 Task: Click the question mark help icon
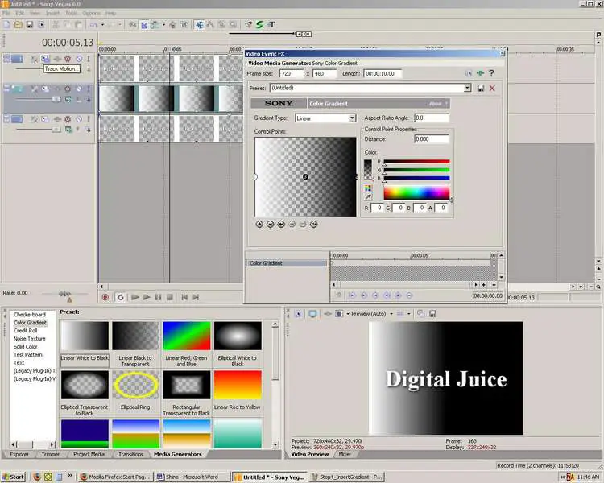(x=491, y=73)
